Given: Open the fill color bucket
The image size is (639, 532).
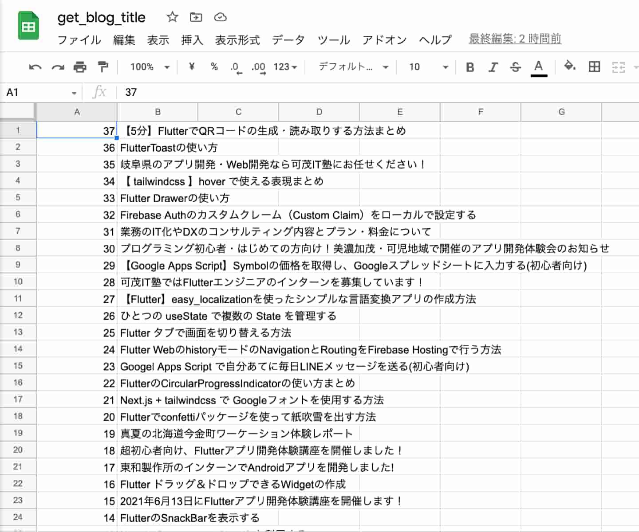Looking at the screenshot, I should pyautogui.click(x=570, y=66).
